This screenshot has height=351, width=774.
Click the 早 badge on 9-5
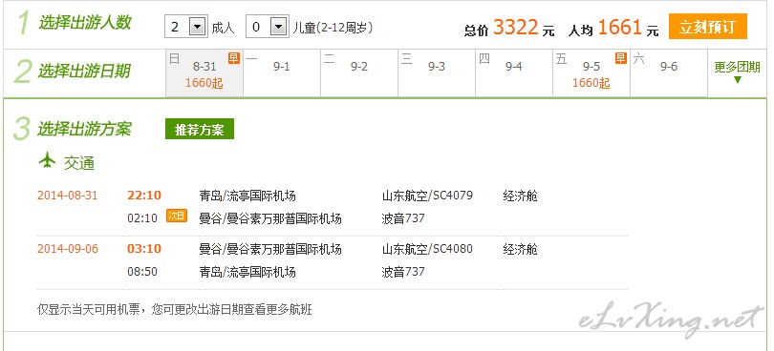(x=620, y=57)
